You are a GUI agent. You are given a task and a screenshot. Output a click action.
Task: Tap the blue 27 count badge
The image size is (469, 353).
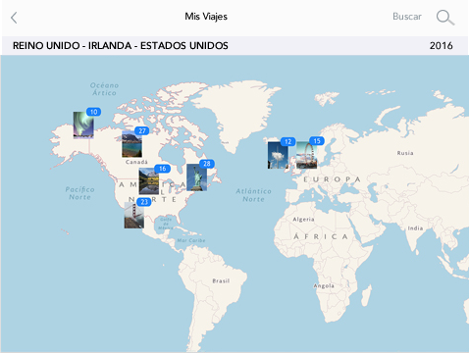[x=142, y=130]
